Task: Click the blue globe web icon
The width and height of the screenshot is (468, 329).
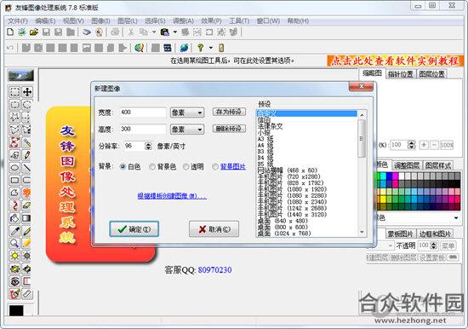Action: (184, 48)
